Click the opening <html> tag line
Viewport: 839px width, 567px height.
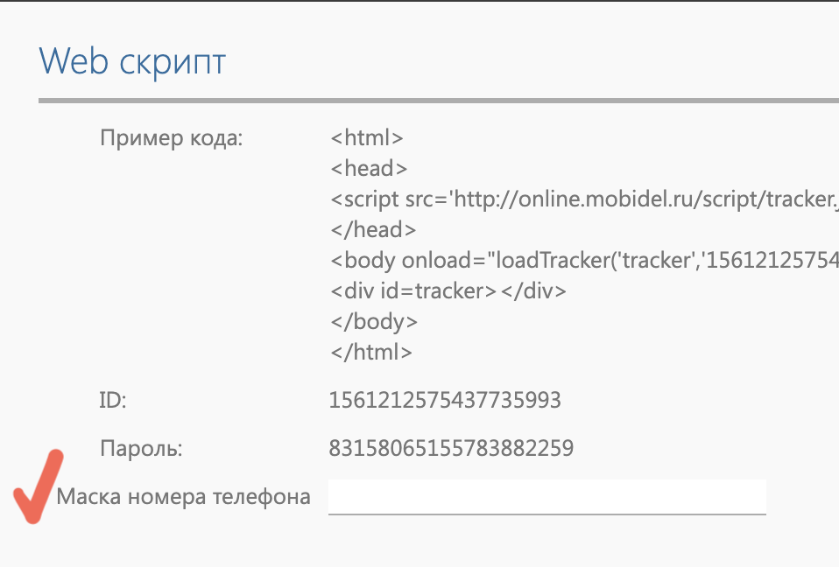click(367, 137)
